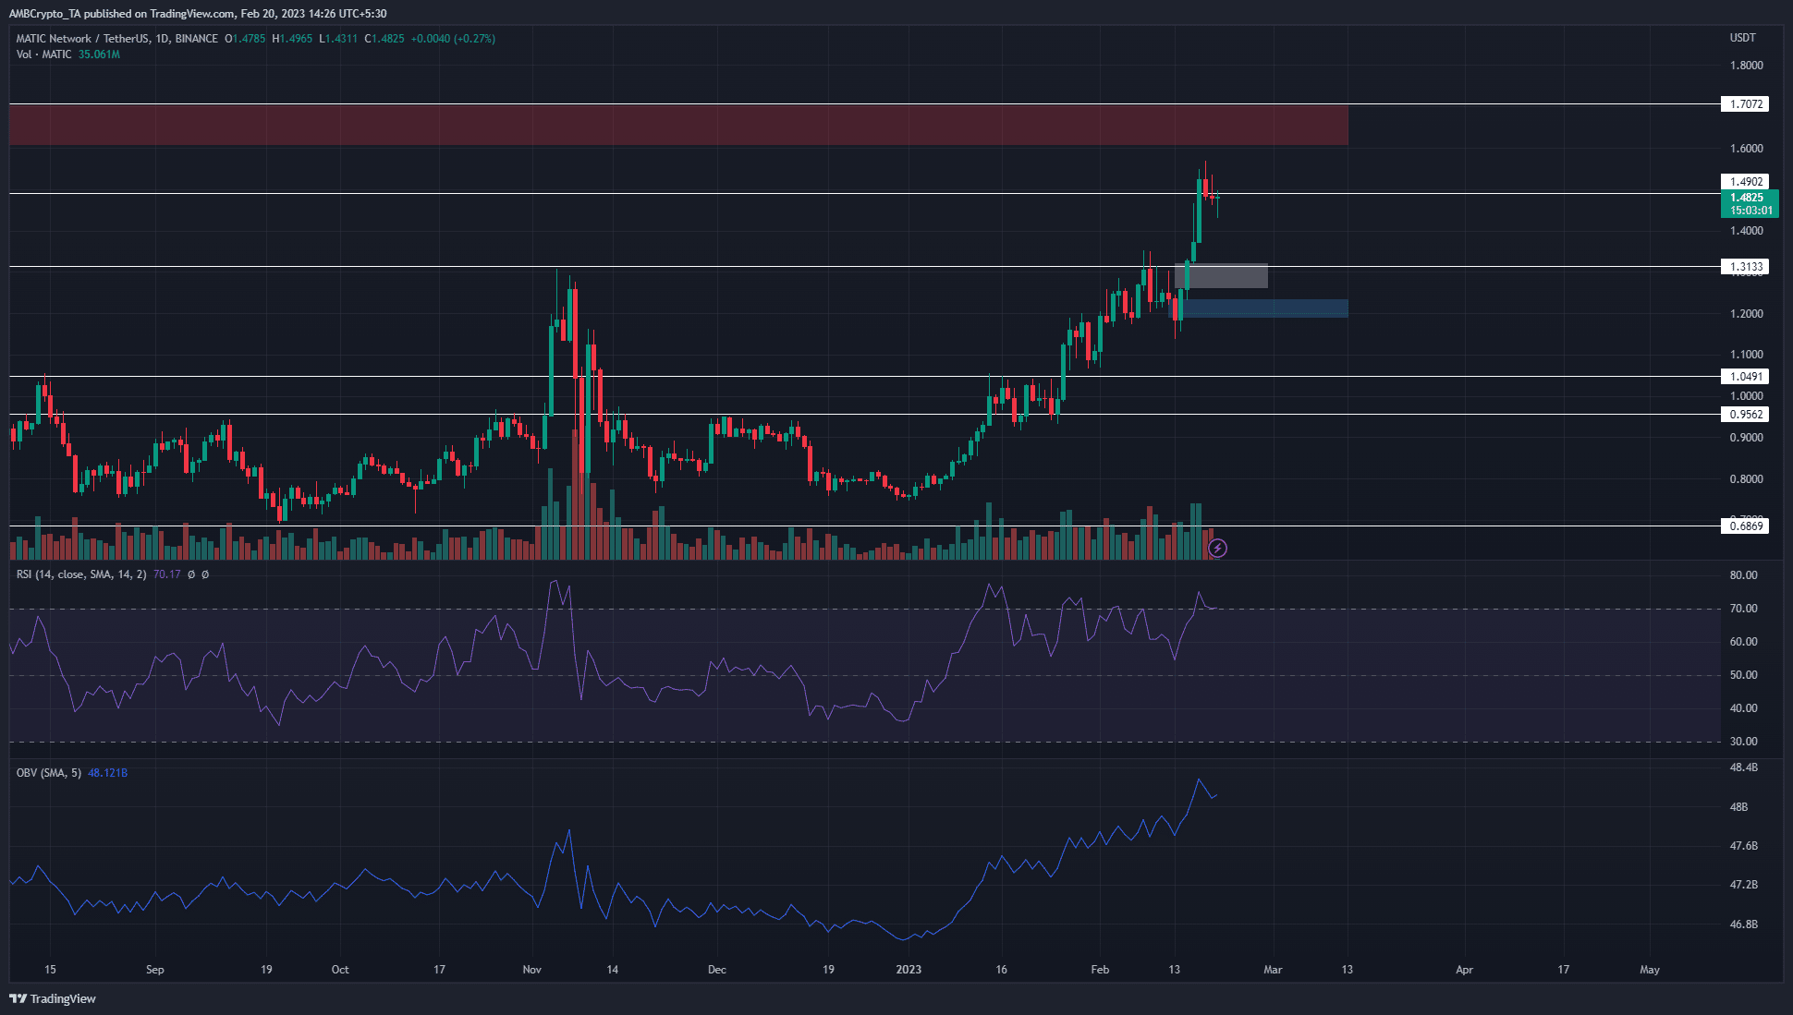This screenshot has width=1793, height=1015.
Task: Click the Vol · MATIC volume legend
Action: point(43,54)
